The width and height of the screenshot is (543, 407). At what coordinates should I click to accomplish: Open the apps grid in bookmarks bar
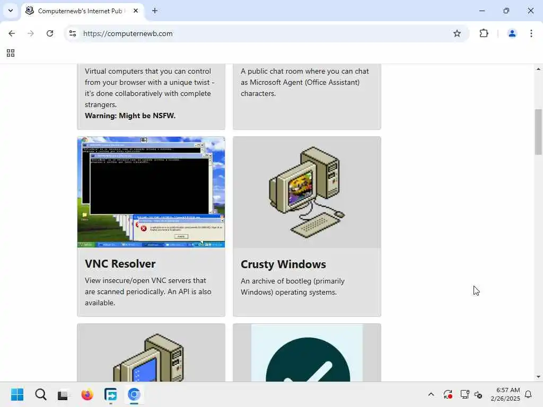11,53
